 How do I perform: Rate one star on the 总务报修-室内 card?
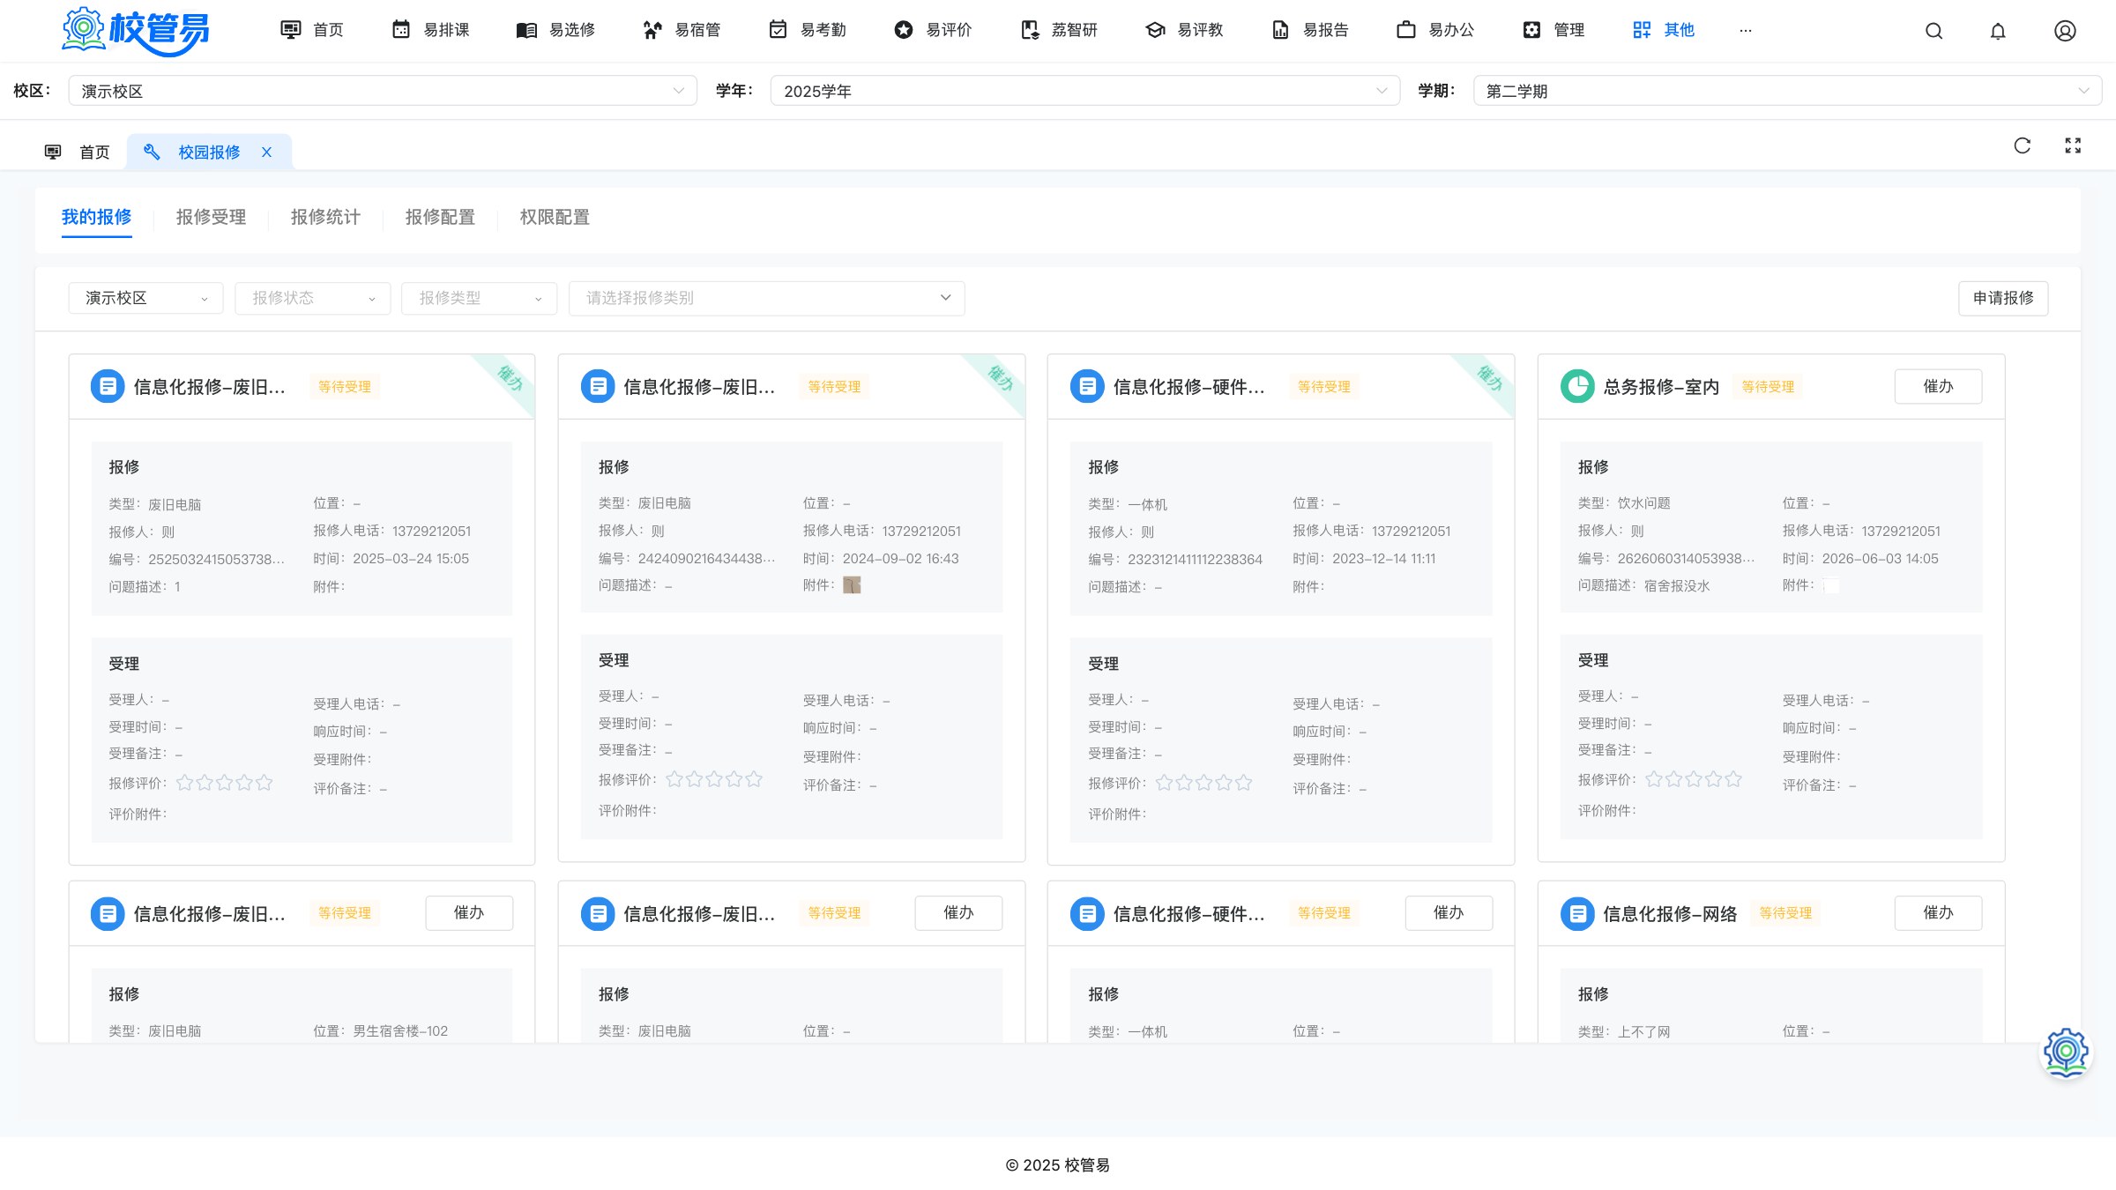coord(1654,779)
